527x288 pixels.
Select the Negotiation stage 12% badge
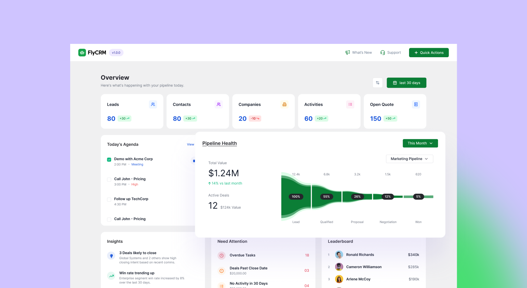click(388, 197)
